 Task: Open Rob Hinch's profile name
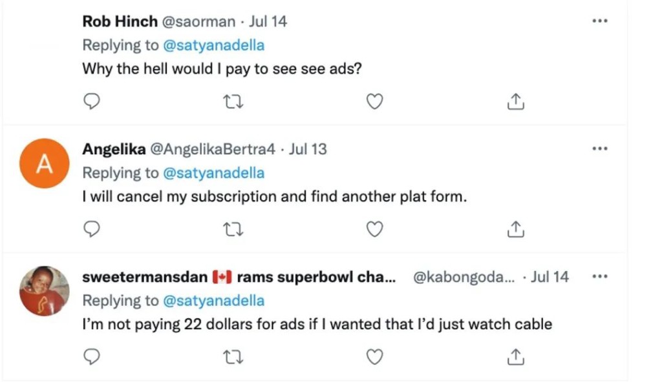point(120,21)
